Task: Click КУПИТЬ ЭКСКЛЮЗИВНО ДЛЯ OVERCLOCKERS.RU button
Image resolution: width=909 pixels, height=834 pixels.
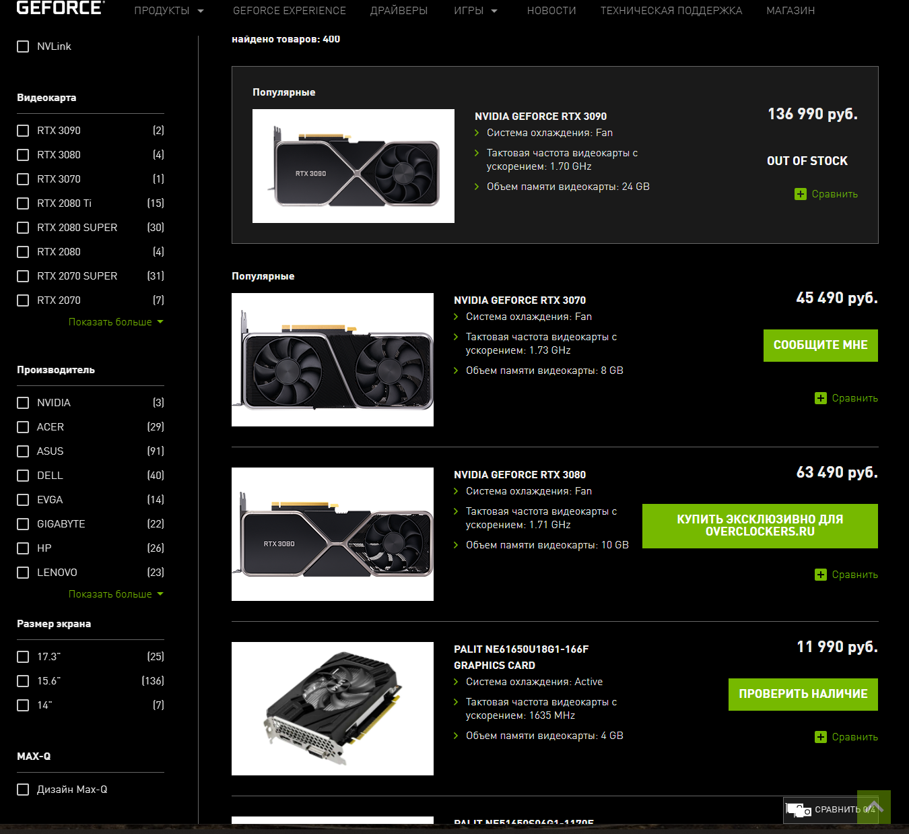Action: coord(760,526)
